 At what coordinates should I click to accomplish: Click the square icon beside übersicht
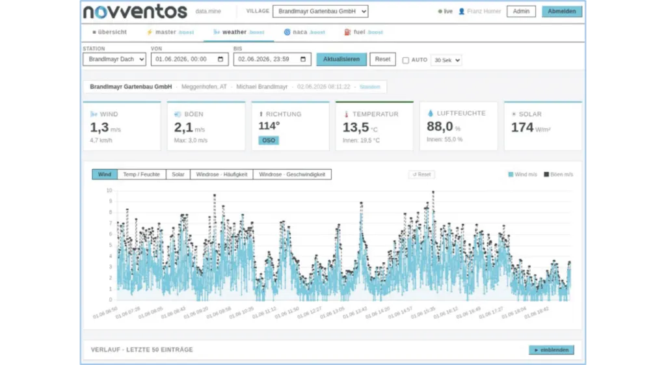click(94, 33)
